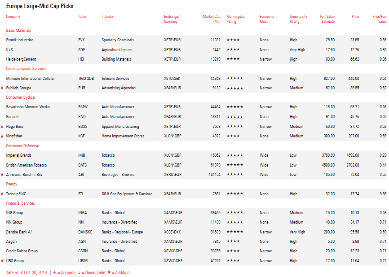Click the Market Cap (Mil) column header
389x277 pixels.
click(x=212, y=19)
